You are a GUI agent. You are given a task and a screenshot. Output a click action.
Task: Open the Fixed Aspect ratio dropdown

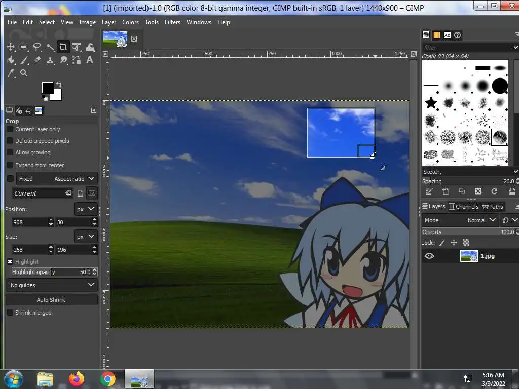(57, 179)
